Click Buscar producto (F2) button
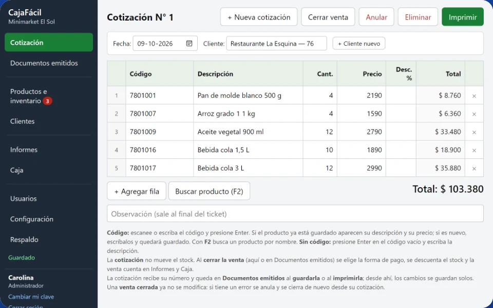The image size is (493, 308). click(x=209, y=191)
